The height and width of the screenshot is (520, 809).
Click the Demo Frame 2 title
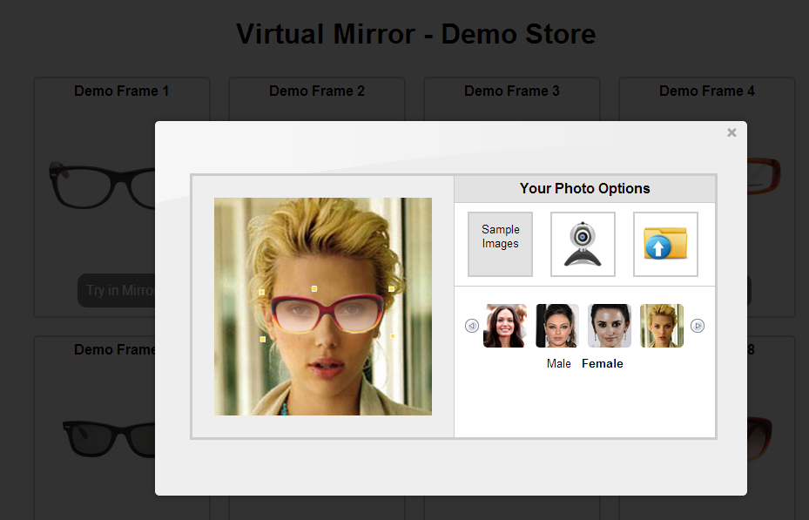pos(317,91)
